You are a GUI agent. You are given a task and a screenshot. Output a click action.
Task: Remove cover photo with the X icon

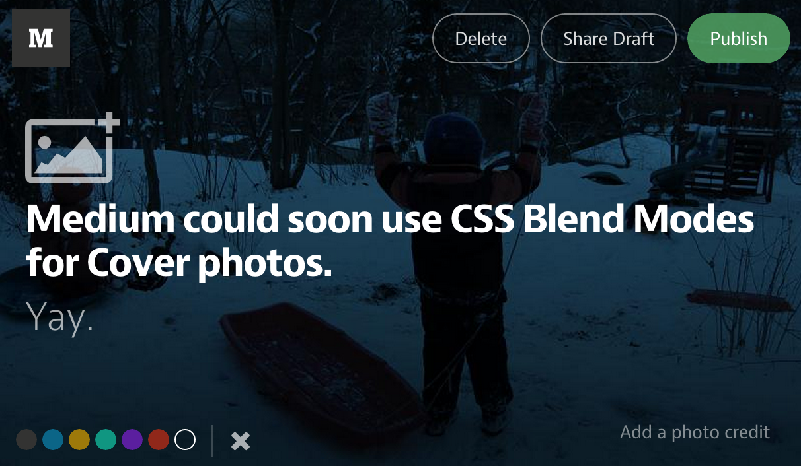click(x=241, y=441)
